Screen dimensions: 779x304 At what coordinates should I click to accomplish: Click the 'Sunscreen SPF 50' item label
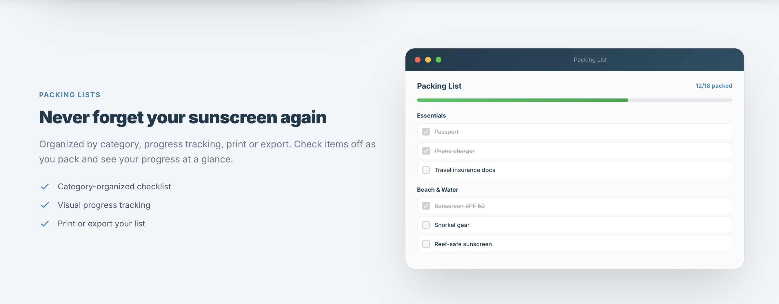coord(459,206)
